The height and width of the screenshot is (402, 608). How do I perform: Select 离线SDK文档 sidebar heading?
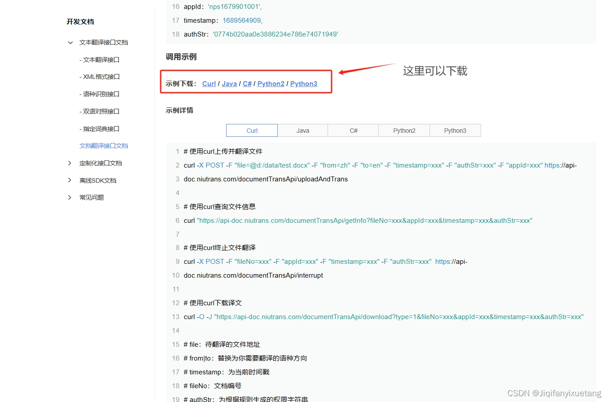(x=98, y=180)
